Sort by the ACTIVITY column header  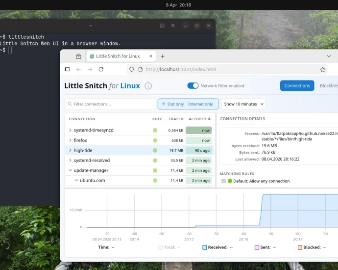pos(199,119)
